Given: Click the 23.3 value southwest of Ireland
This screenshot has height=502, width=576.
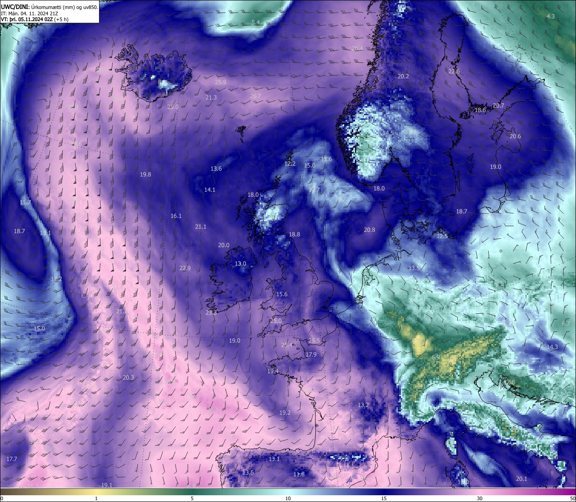Looking at the screenshot, I should [x=211, y=312].
